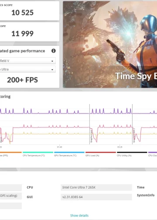Click the 200+ FPS estimate result
The height and width of the screenshot is (220, 157).
22,80
